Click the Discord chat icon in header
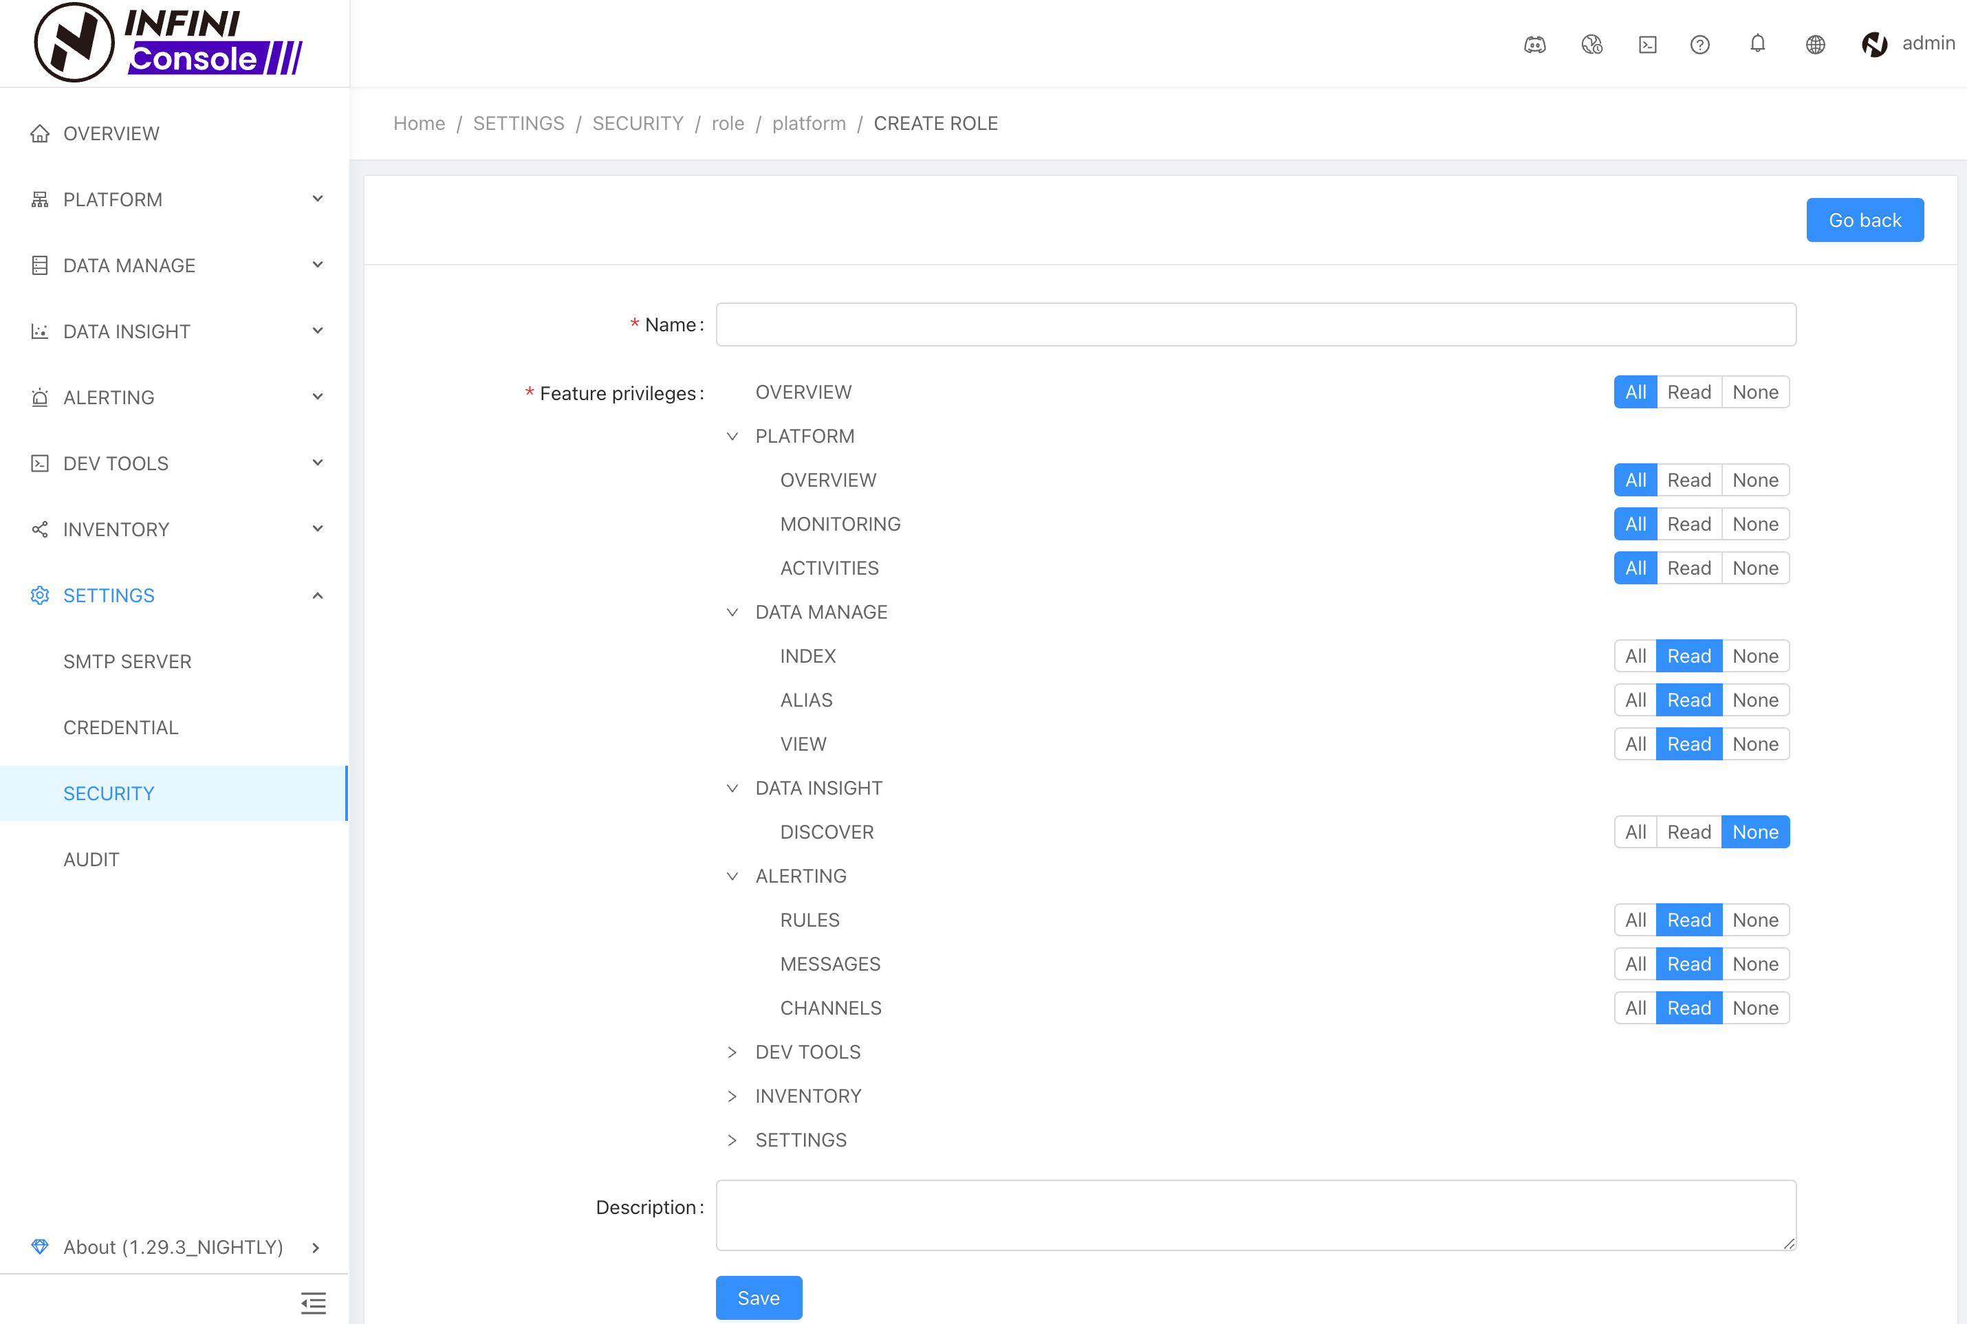 point(1534,44)
